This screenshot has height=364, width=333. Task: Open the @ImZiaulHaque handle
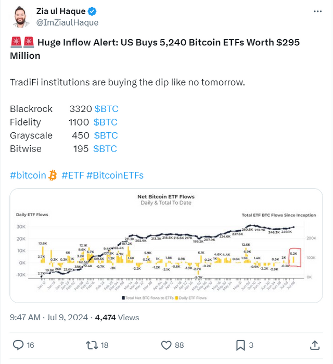click(x=68, y=22)
